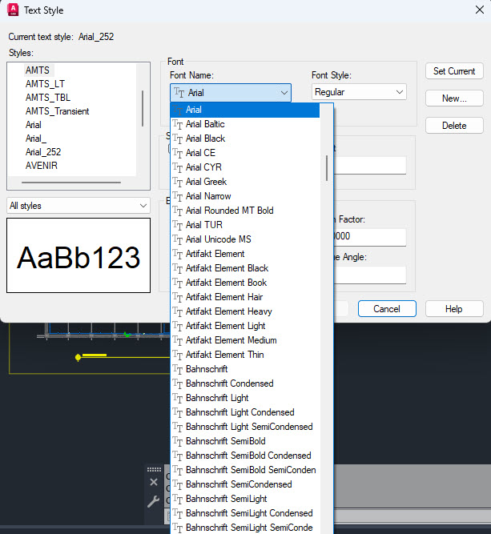Image resolution: width=491 pixels, height=534 pixels.
Task: Choose Arial Black font
Action: point(245,139)
